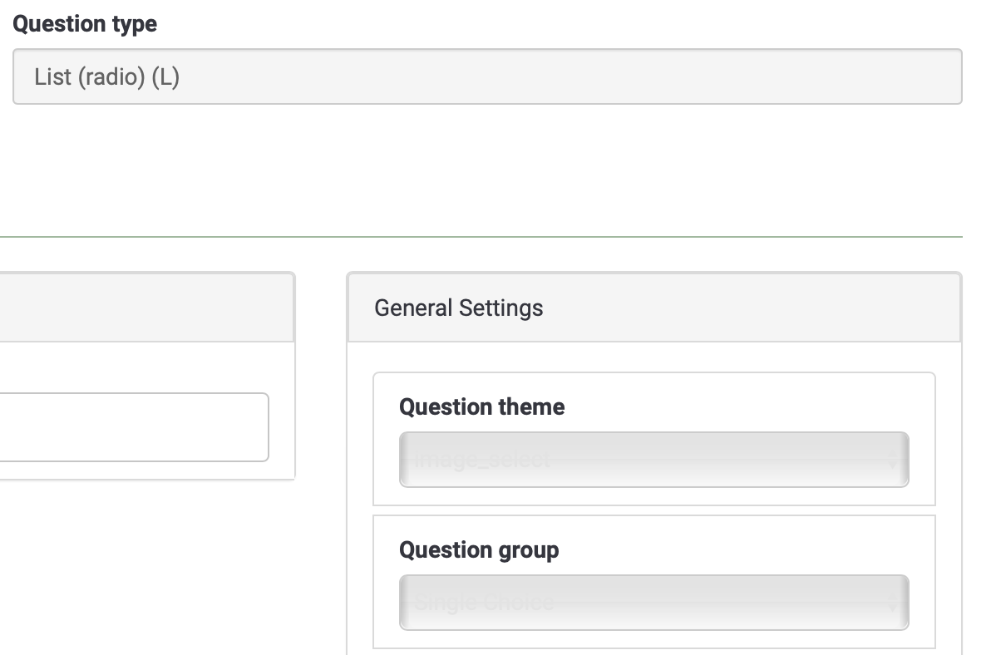Click right end of Question type field

[x=939, y=77]
